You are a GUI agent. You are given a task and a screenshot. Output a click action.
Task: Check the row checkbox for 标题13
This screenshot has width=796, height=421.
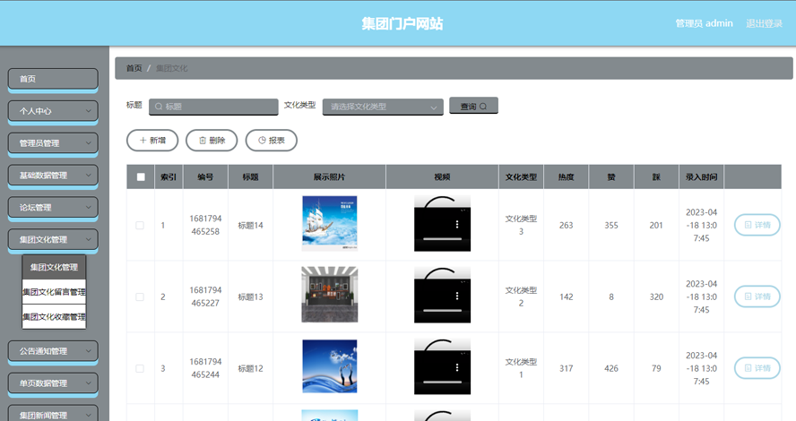(140, 296)
